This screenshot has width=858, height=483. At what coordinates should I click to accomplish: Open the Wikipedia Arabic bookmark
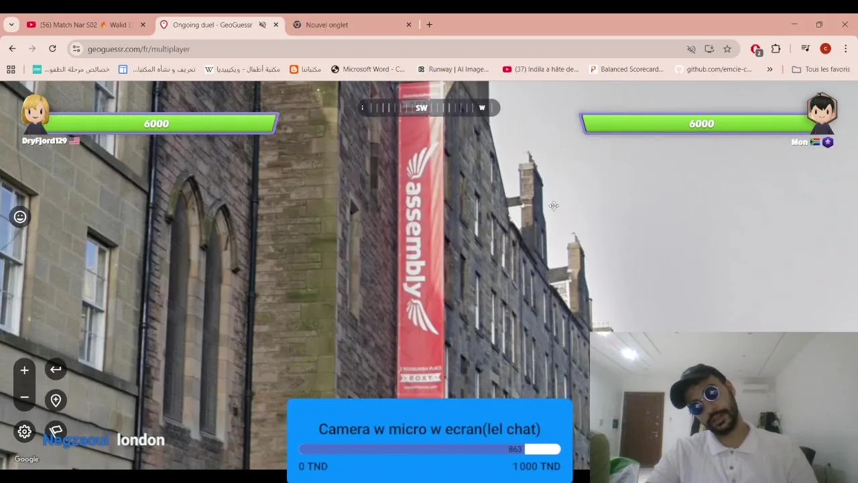(242, 69)
